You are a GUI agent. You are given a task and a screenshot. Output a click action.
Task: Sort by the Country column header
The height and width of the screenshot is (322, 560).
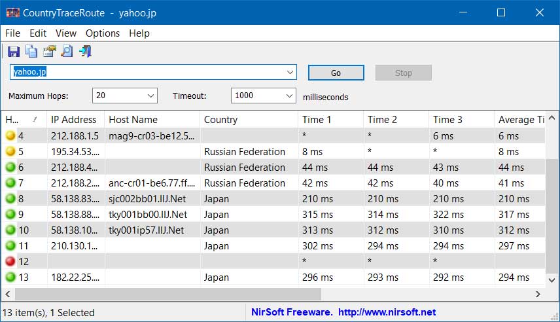coord(249,120)
